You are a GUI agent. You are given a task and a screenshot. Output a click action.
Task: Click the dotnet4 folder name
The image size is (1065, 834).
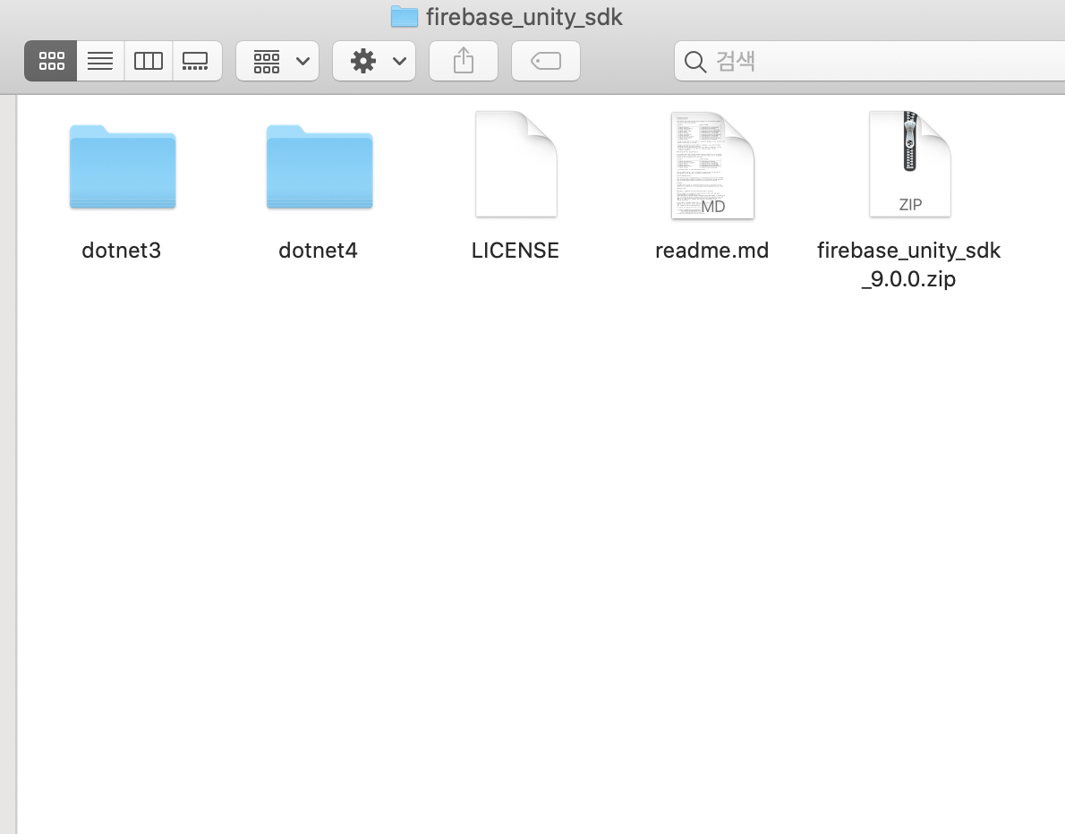pos(318,251)
